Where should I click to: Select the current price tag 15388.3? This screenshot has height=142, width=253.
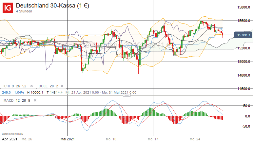243,35
